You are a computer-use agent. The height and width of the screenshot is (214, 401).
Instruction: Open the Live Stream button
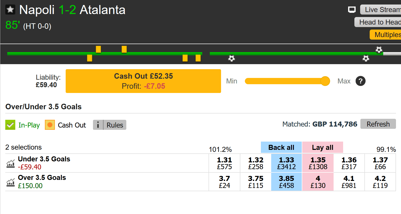pyautogui.click(x=380, y=10)
